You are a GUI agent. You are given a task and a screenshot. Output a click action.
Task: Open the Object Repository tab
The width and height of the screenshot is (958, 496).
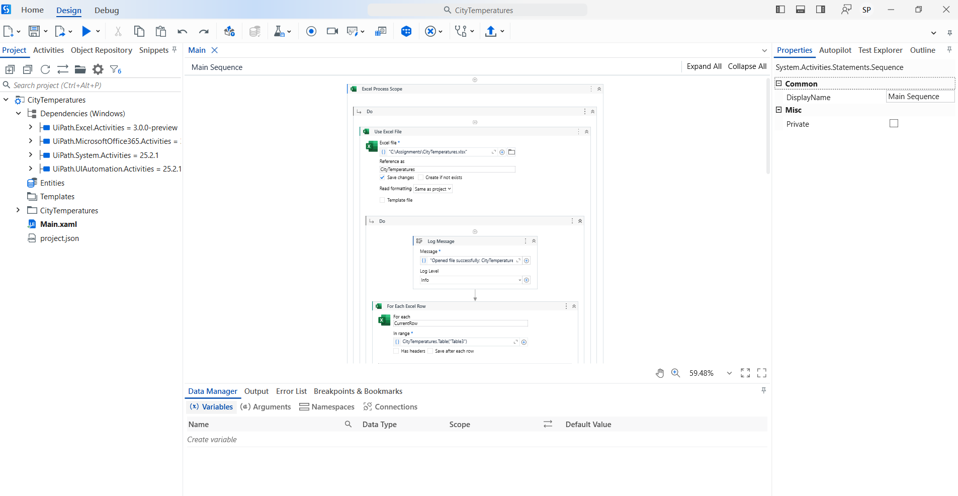(102, 50)
